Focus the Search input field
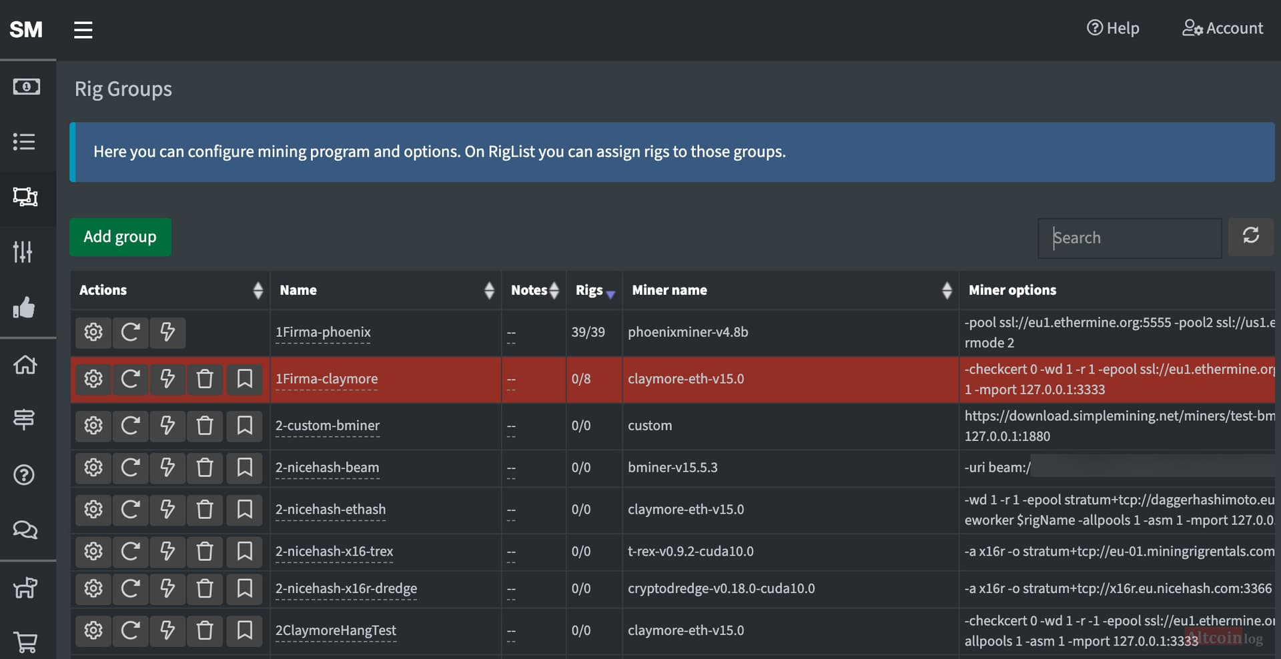1281x659 pixels. (1130, 238)
